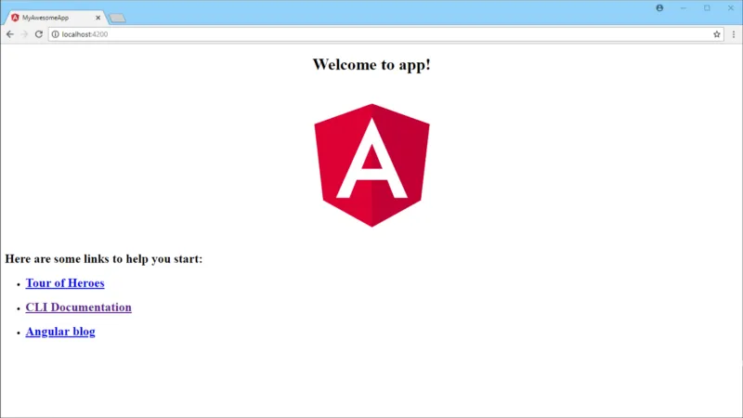Maximize the Chrome window
Image resolution: width=743 pixels, height=418 pixels.
coord(707,8)
